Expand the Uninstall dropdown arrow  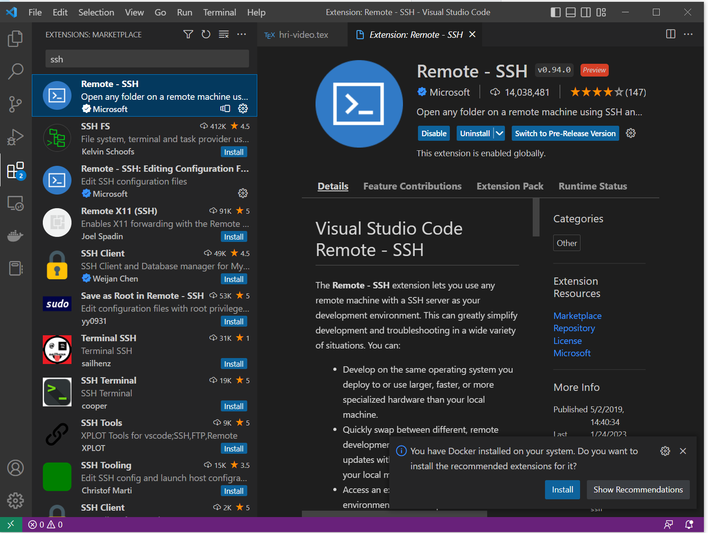tap(499, 133)
